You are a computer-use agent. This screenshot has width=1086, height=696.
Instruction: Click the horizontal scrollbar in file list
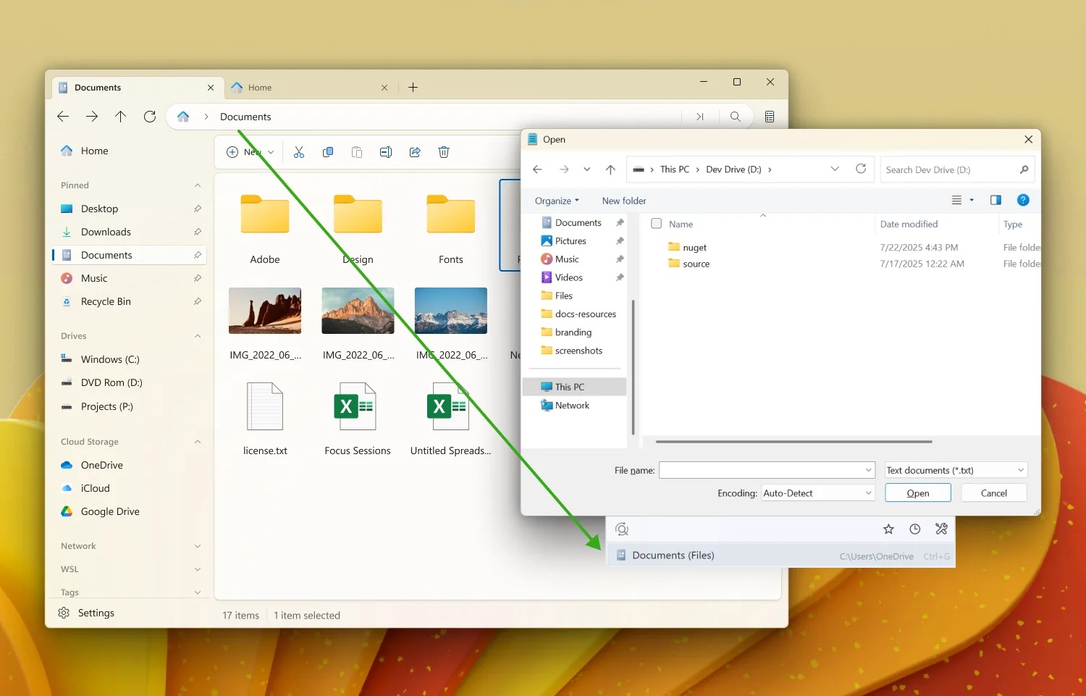point(794,441)
